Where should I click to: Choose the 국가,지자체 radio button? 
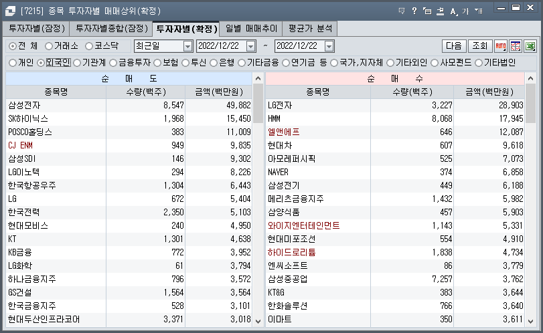(x=334, y=63)
